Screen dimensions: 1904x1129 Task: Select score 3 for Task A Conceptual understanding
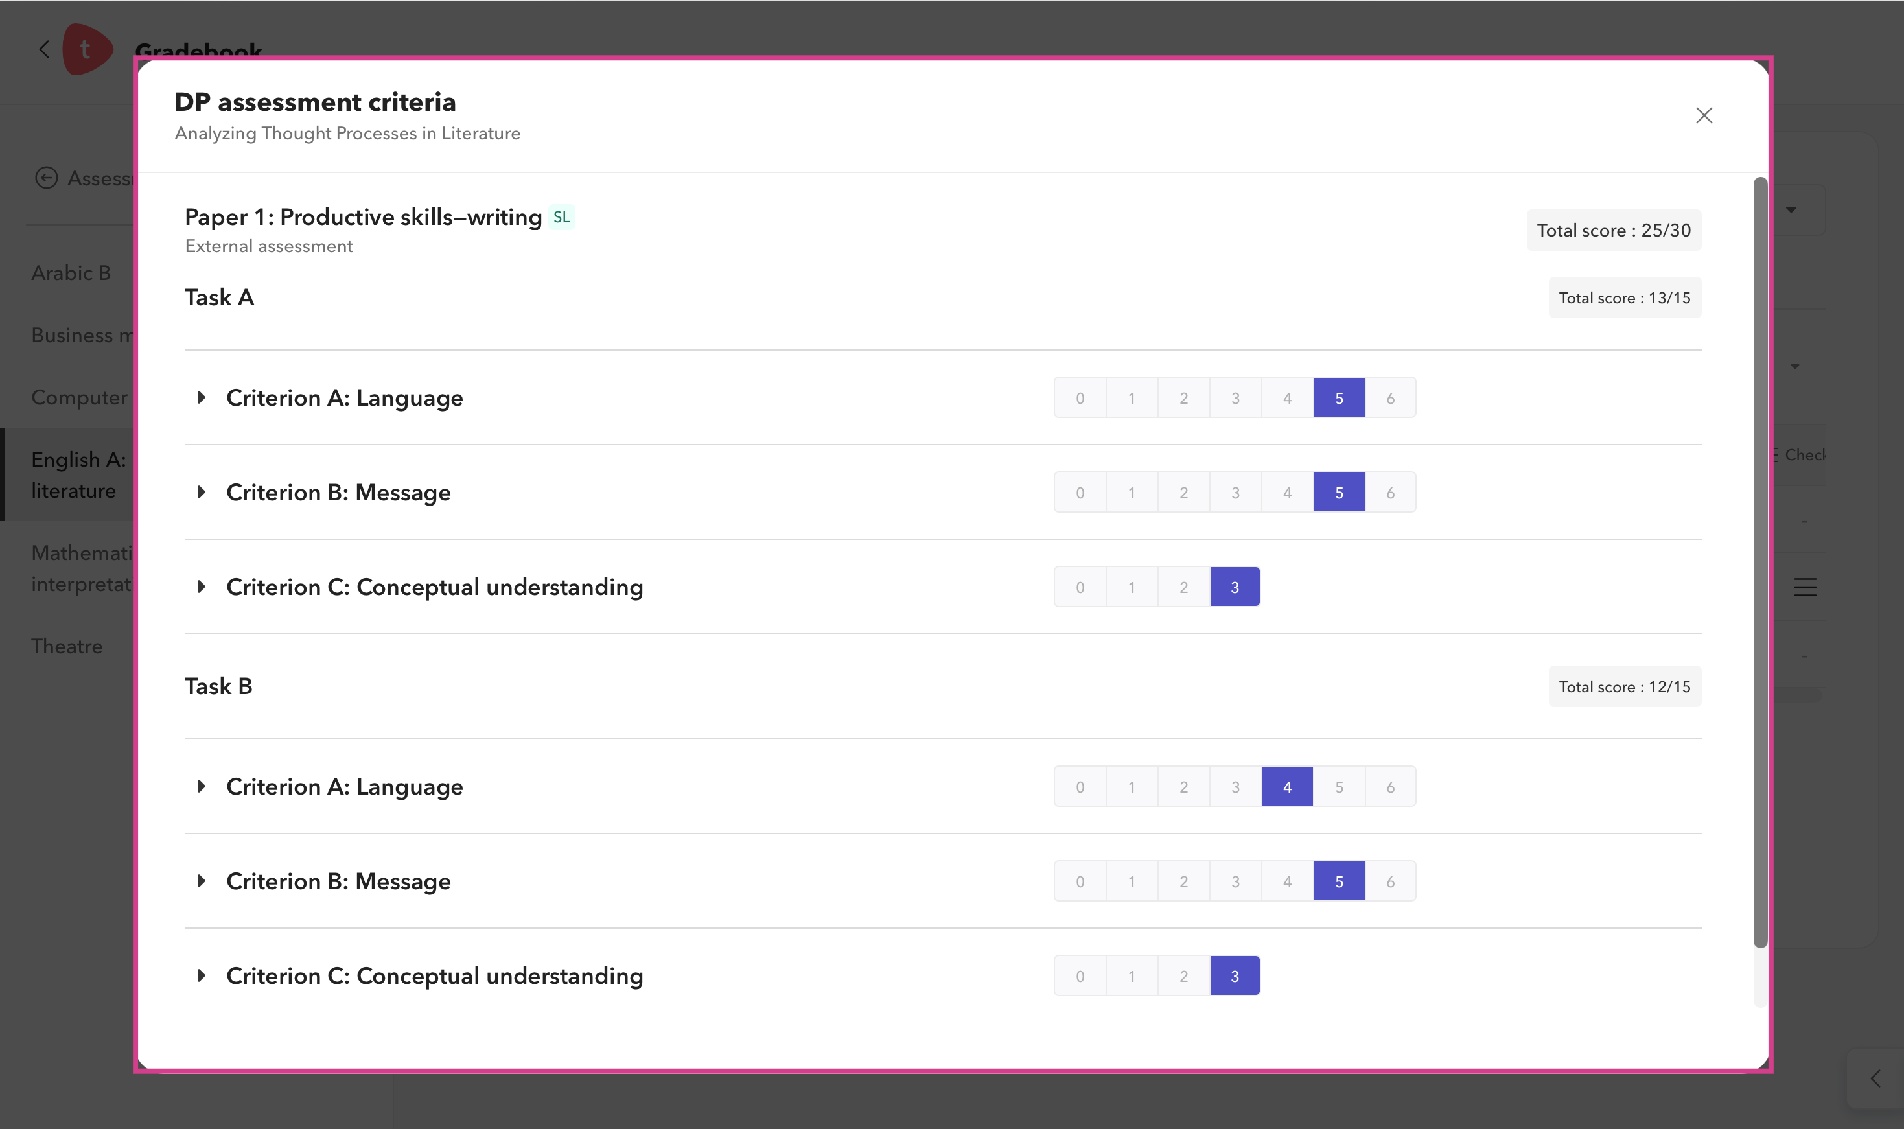pos(1235,587)
